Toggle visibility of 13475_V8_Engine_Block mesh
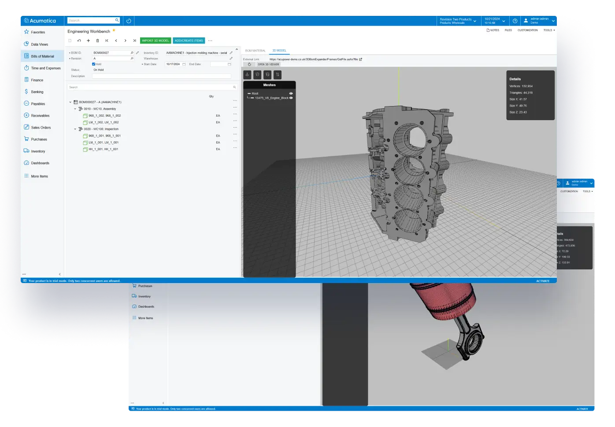This screenshot has height=427, width=615. (291, 98)
